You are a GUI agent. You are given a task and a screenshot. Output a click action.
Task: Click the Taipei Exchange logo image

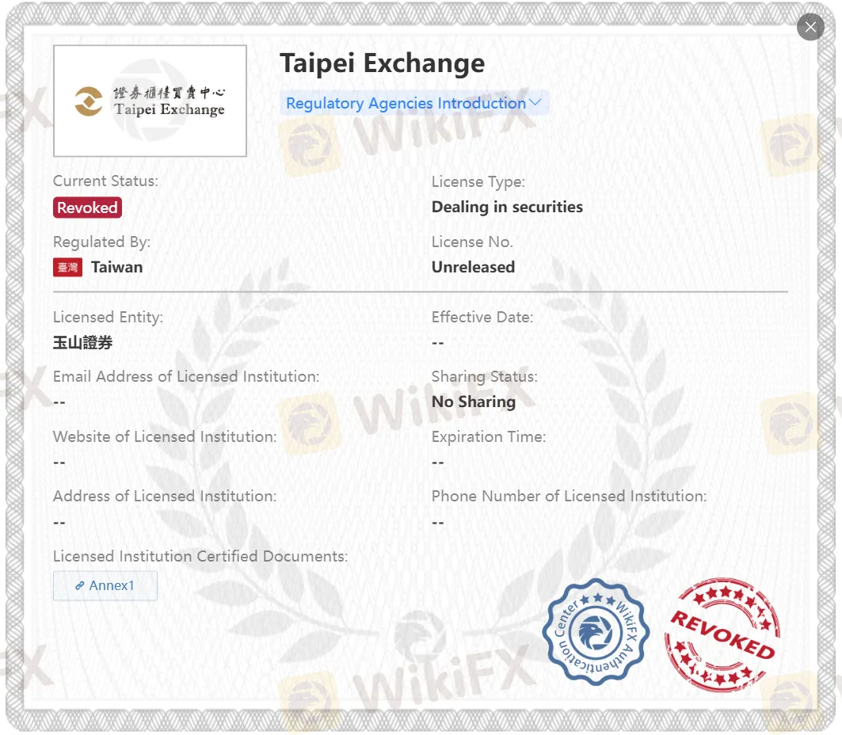(x=150, y=101)
